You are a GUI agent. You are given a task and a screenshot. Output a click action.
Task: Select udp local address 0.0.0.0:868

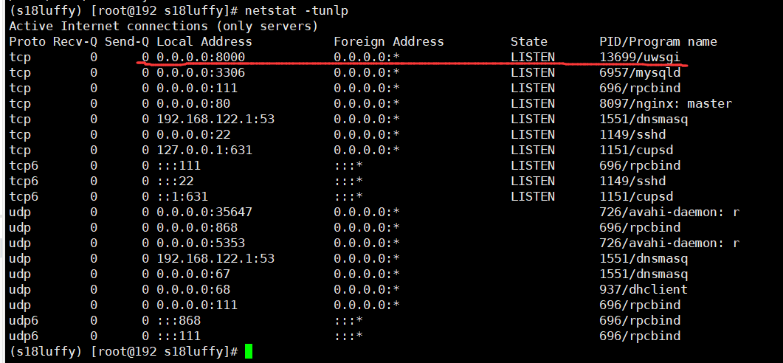pyautogui.click(x=197, y=227)
